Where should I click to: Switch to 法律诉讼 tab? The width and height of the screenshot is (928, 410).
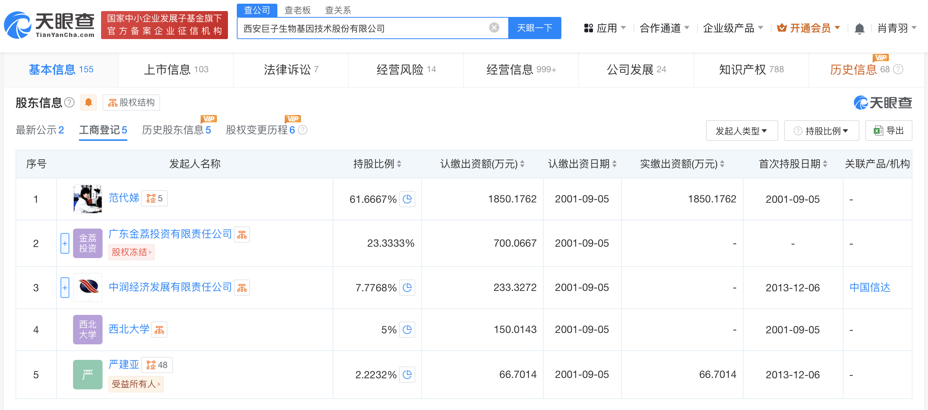pyautogui.click(x=291, y=69)
